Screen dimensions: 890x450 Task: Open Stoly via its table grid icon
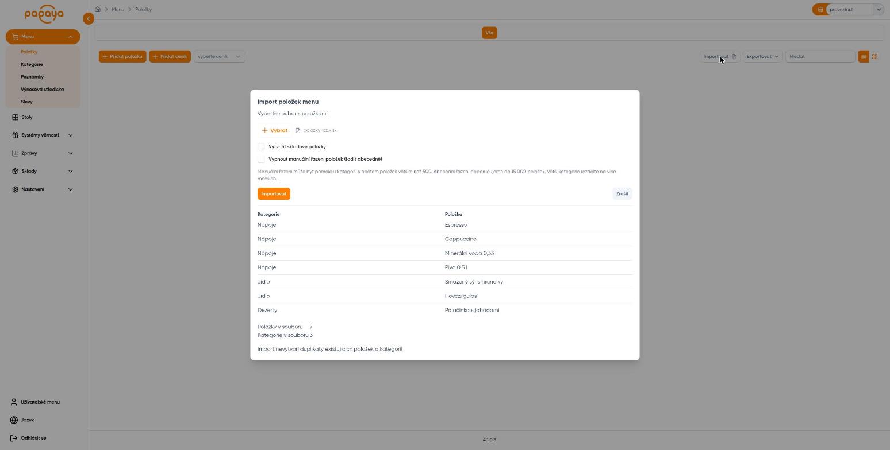tap(16, 117)
